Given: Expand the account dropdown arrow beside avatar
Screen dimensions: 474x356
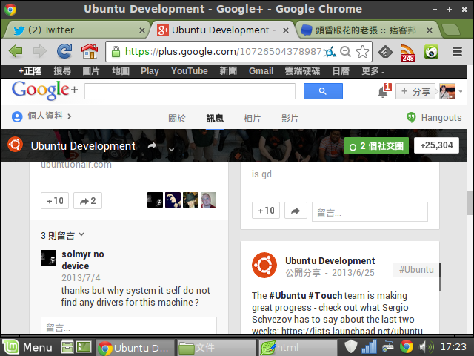Looking at the screenshot, I should pyautogui.click(x=461, y=91).
